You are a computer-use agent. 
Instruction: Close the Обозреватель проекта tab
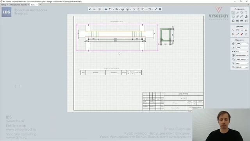click(28, 5)
